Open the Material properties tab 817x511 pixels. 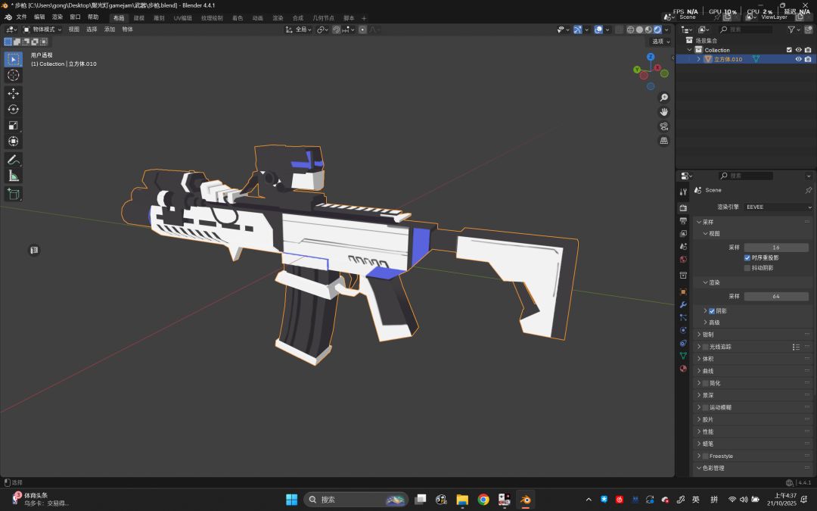click(x=683, y=369)
